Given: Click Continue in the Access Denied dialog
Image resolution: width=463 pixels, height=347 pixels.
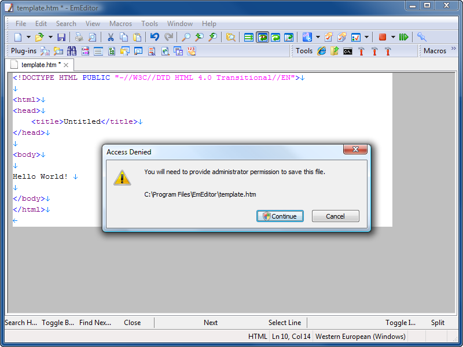Looking at the screenshot, I should point(280,216).
